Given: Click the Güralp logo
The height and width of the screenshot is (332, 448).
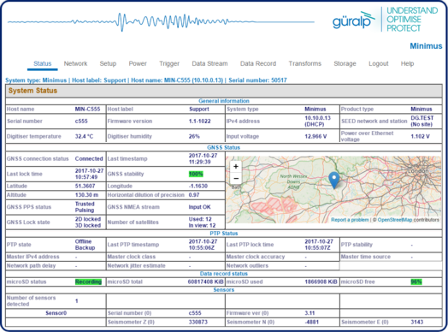Looking at the screenshot, I should (354, 20).
